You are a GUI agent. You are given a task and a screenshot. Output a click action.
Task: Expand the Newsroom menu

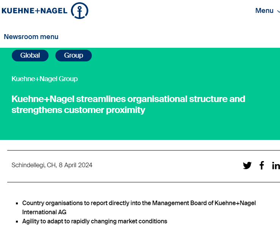[31, 37]
